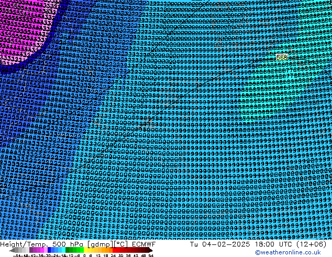Click the gray left arrow of legend bar
Viewport: 332px width, 257px height.
[12, 250]
